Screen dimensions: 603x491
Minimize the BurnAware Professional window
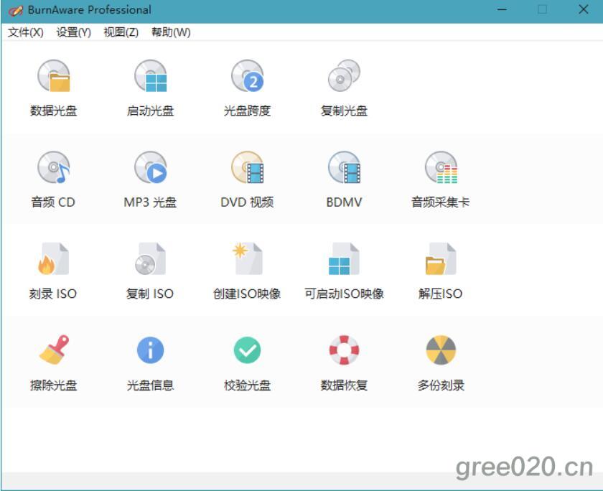[x=502, y=9]
